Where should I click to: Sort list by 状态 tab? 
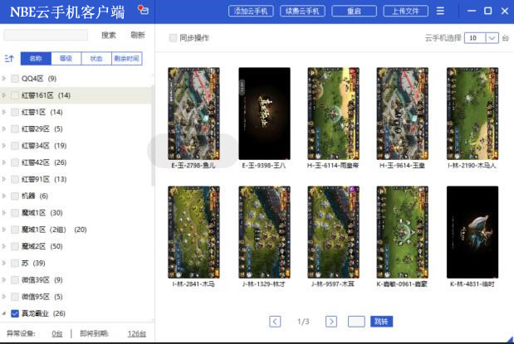[96, 59]
